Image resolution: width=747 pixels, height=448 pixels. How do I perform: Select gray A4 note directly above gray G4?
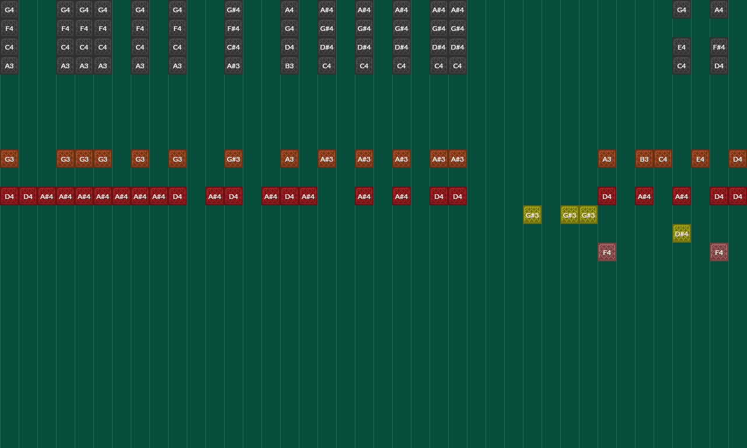coord(289,9)
